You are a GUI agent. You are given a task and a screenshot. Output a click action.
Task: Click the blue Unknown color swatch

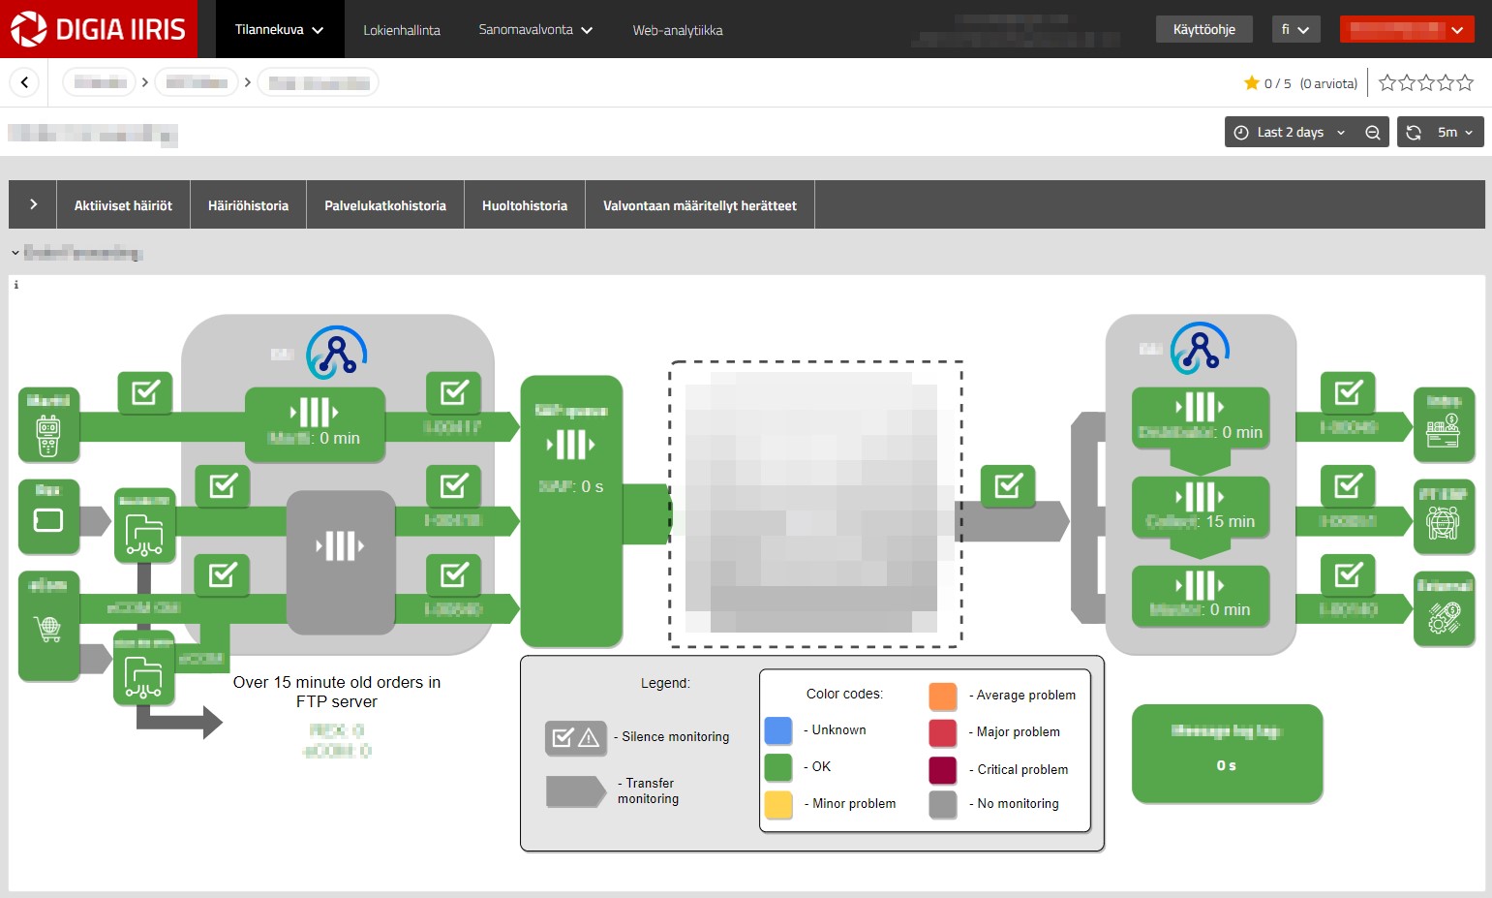point(778,730)
